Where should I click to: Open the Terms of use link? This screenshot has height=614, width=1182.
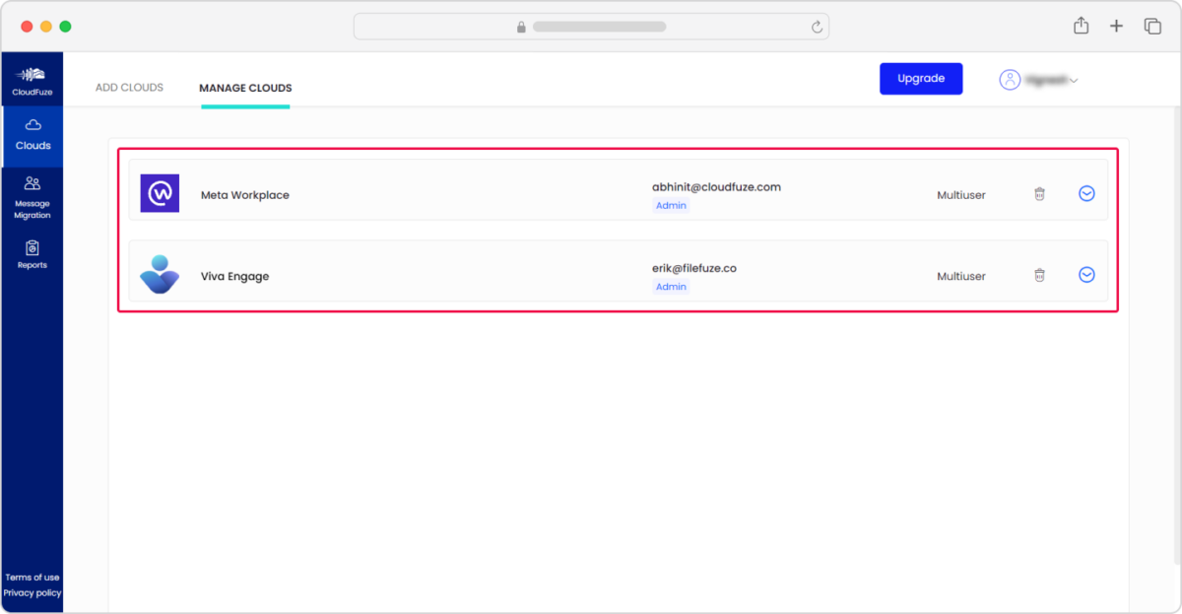[32, 578]
